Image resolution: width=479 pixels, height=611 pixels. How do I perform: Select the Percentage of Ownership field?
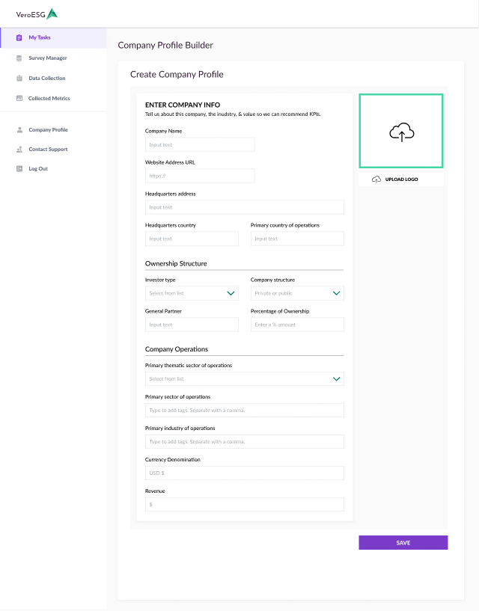pos(297,325)
